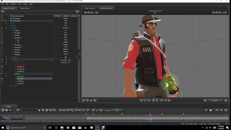231x130 pixels.
Task: Expand the rig_neck node
Action: (x=13, y=52)
